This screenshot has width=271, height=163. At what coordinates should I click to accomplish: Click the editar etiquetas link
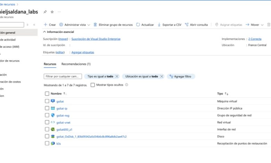click(x=60, y=52)
